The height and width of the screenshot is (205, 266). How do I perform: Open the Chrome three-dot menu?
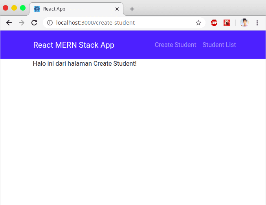pyautogui.click(x=257, y=23)
